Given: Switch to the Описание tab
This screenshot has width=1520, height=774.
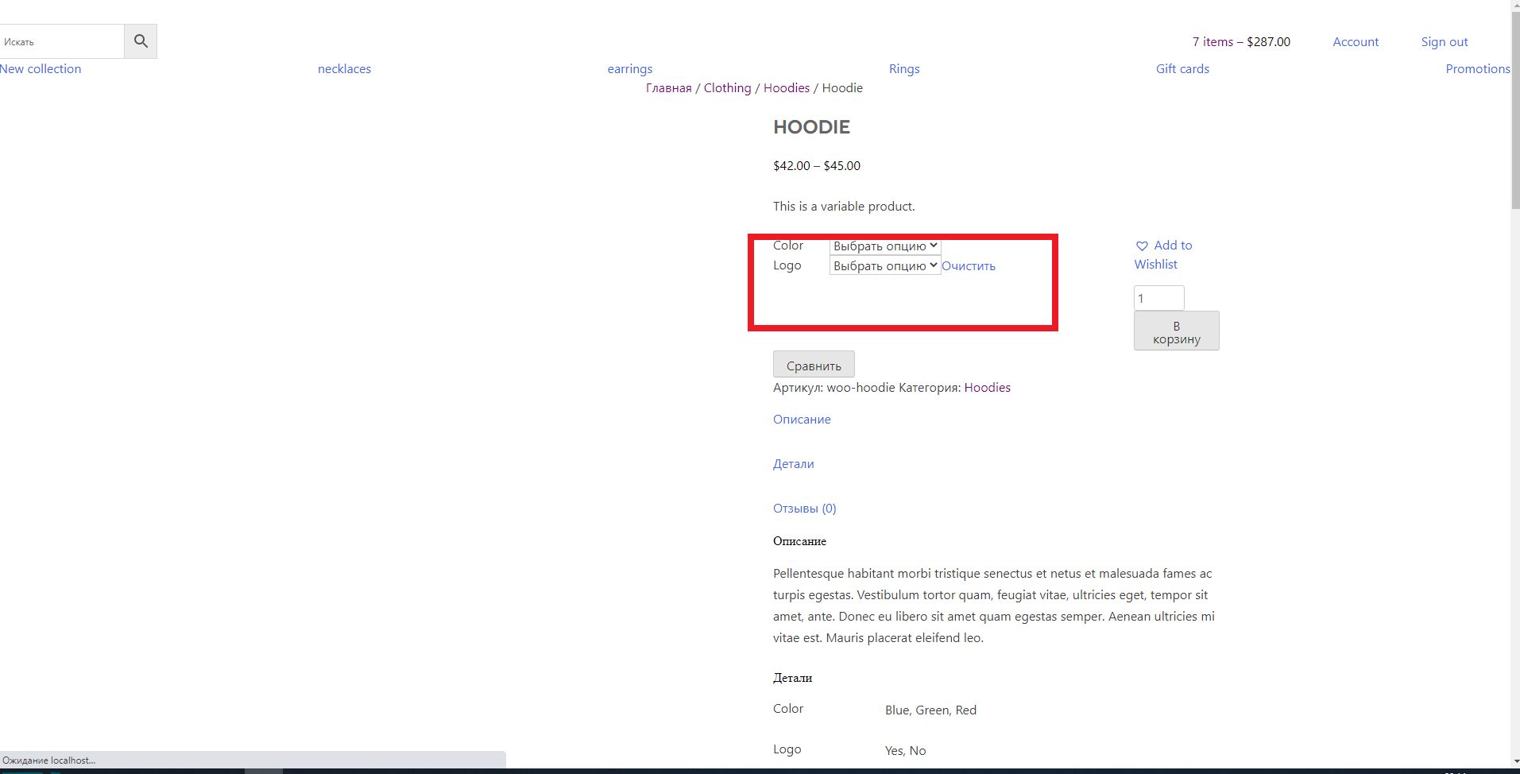Looking at the screenshot, I should 802,420.
